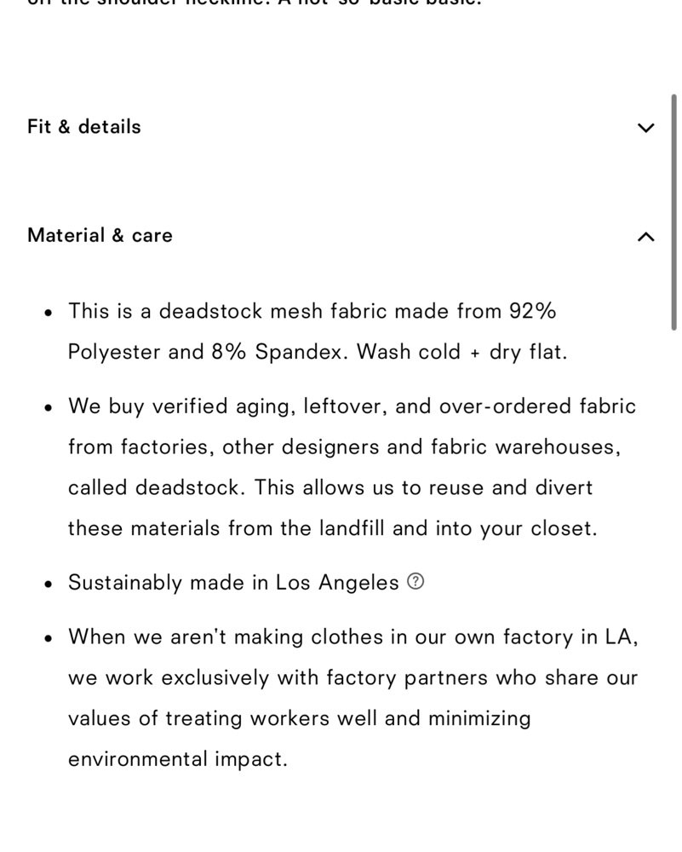Click the 'values of treating workers well' line

tap(299, 718)
